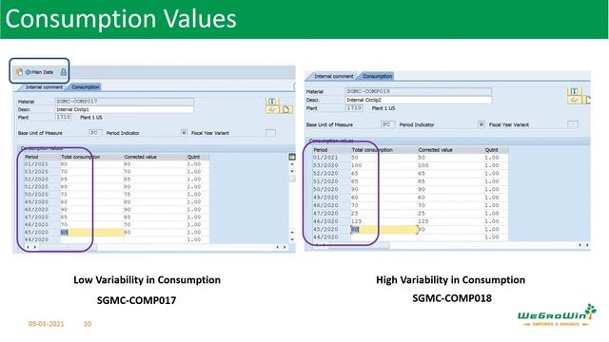The height and width of the screenshot is (342, 609).
Task: Click corrected value 90 for period 48/2020 in COMP017
Action: click(x=154, y=209)
